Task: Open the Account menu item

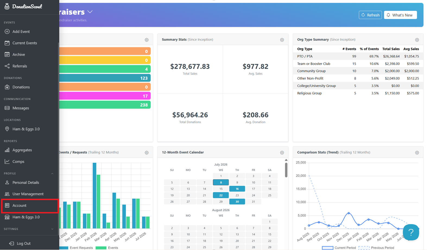Action: click(30, 206)
